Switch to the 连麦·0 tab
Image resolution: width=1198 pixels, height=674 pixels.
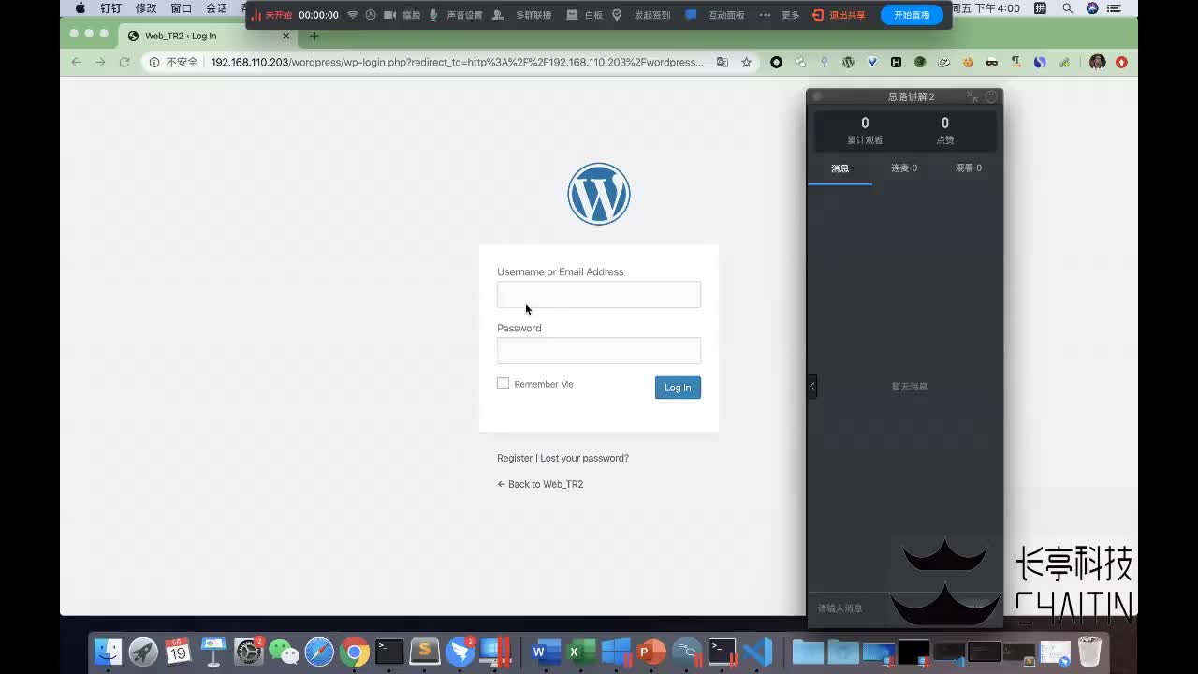coord(904,168)
